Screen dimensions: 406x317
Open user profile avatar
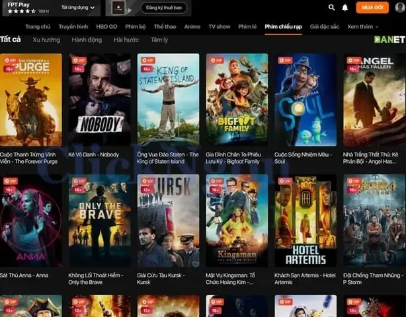click(400, 7)
